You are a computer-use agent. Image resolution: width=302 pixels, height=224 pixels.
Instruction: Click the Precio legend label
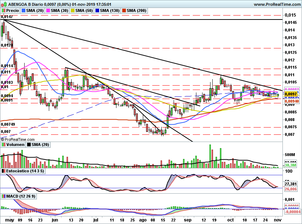coord(13,10)
